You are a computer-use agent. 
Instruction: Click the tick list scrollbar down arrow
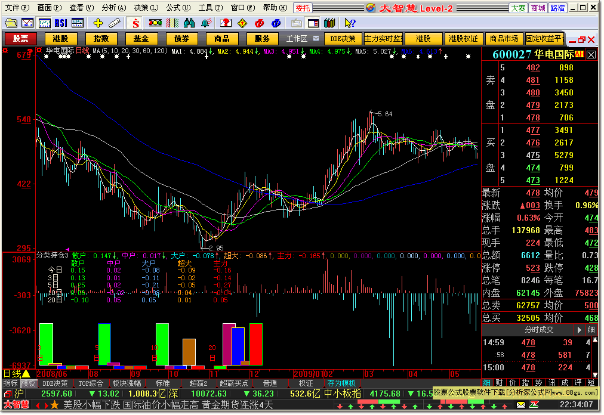pos(596,374)
